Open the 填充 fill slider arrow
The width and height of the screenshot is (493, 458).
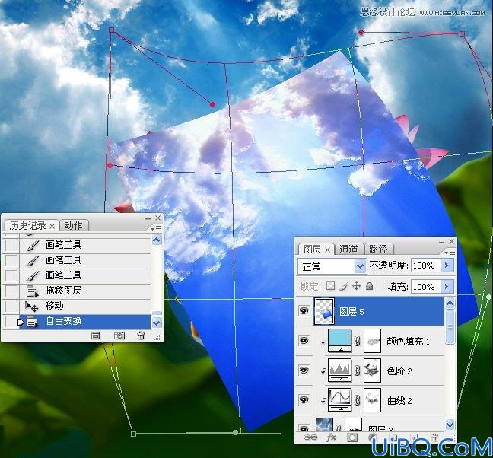coord(447,286)
